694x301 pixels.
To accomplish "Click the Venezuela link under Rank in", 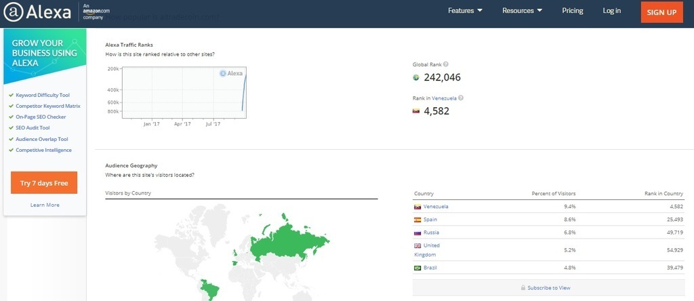I will [444, 98].
